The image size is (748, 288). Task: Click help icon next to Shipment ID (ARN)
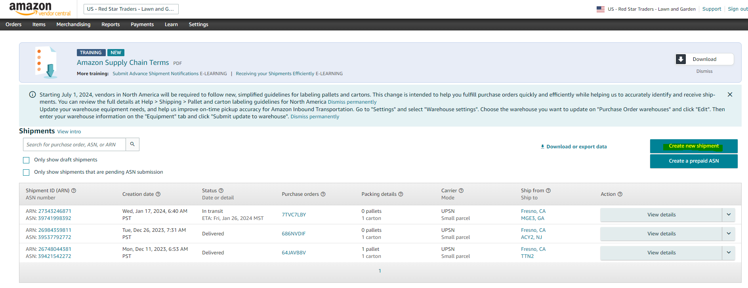click(x=74, y=191)
